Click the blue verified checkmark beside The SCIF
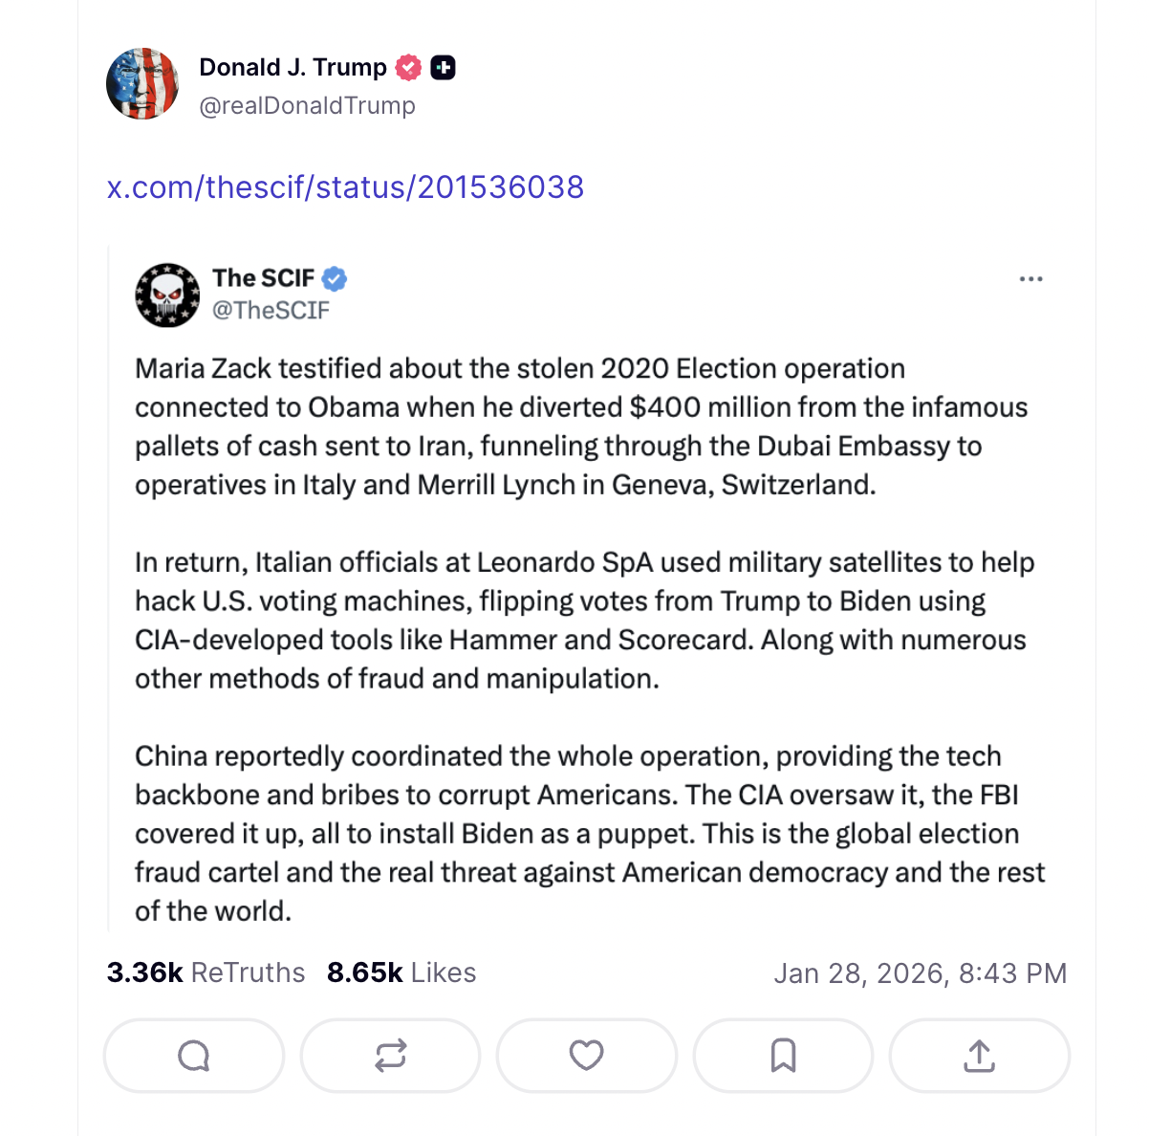1149x1136 pixels. click(x=335, y=279)
